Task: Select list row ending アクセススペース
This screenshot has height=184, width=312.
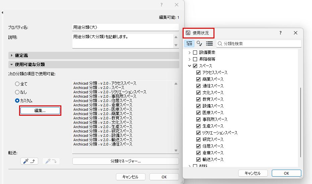Action: 105,83
